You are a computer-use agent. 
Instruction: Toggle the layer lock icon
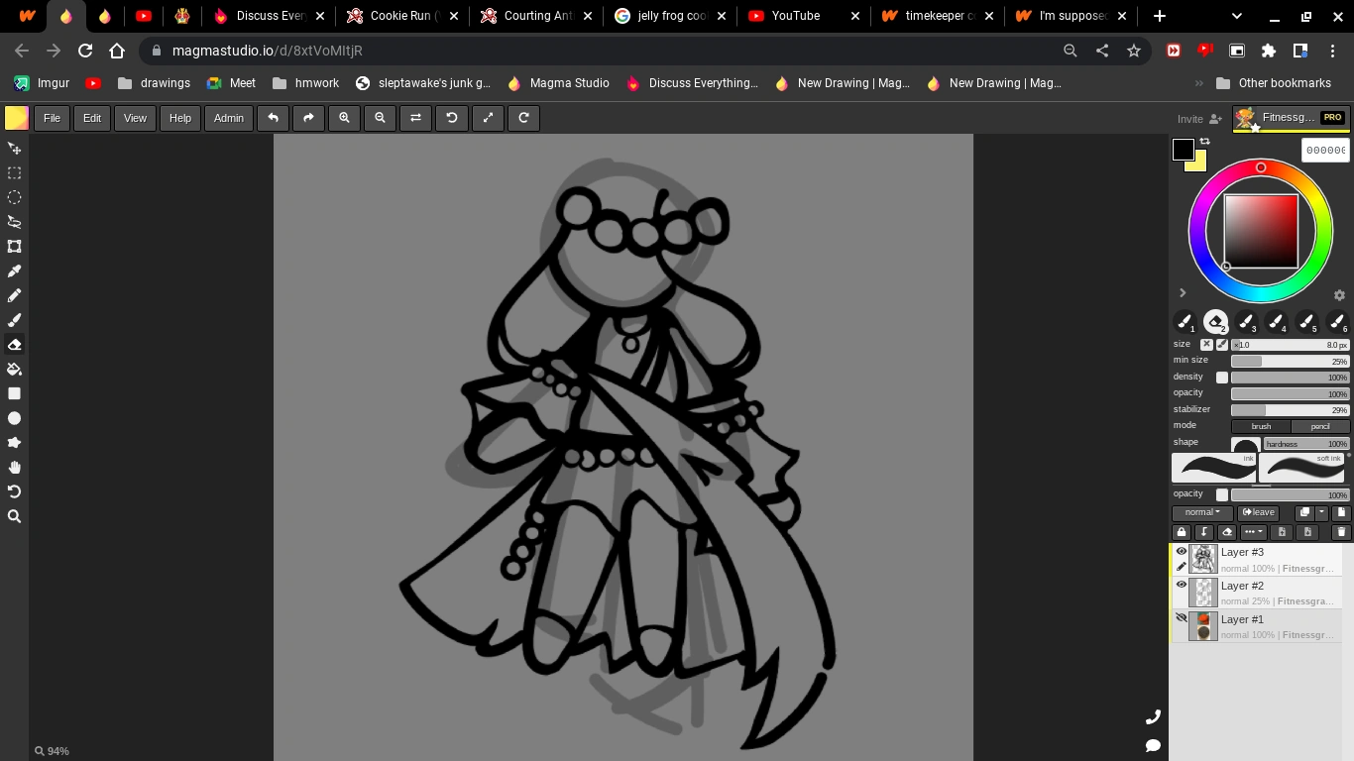click(1182, 532)
